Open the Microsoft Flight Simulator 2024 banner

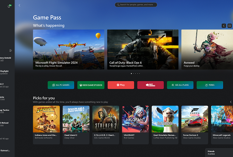68,49
